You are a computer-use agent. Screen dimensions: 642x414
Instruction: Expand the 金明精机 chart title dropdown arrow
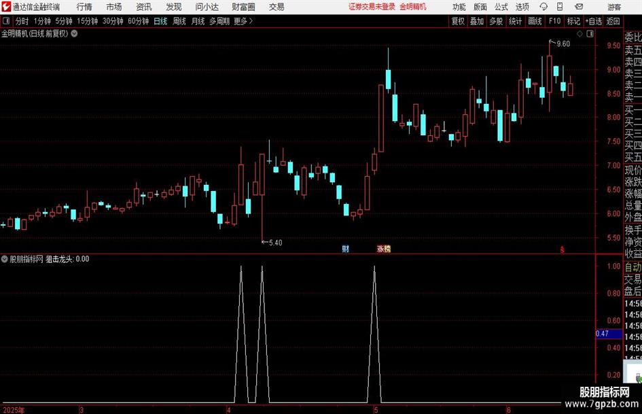tap(74, 33)
